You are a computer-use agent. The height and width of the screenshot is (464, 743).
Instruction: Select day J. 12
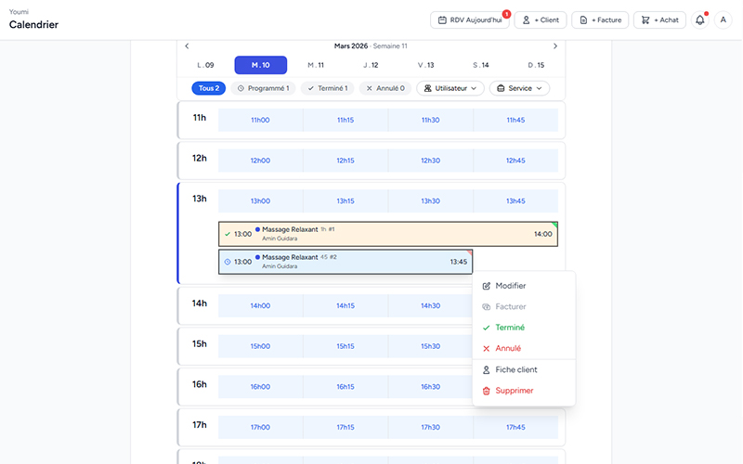pyautogui.click(x=371, y=65)
